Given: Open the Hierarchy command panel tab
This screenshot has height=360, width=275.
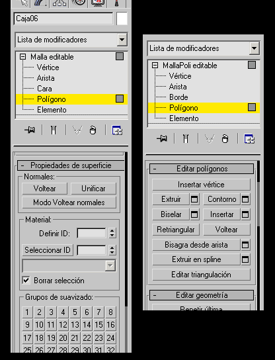Looking at the screenshot, I should 59,3.
